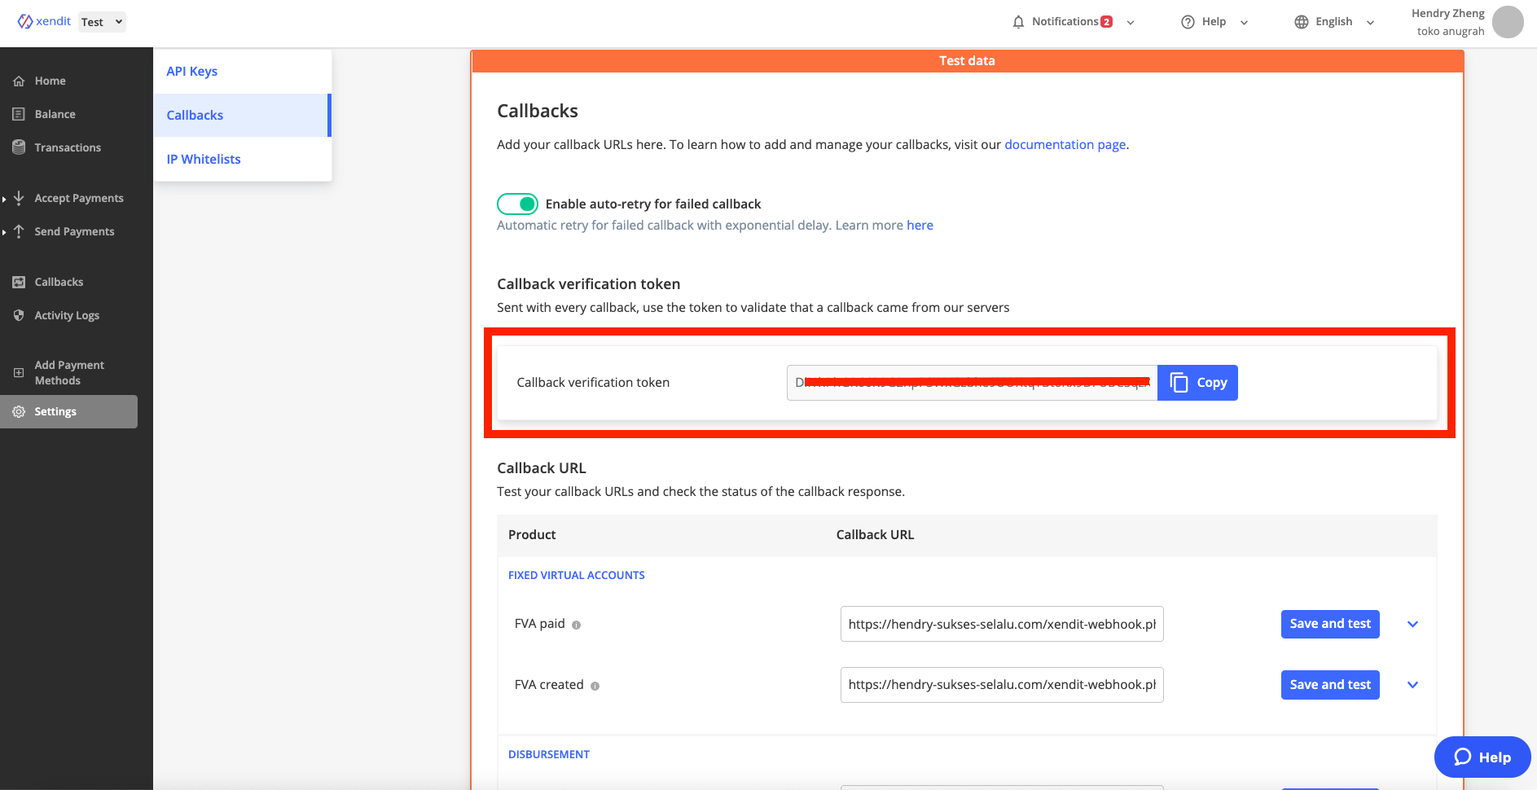
Task: Switch to the API Keys tab
Action: [192, 72]
